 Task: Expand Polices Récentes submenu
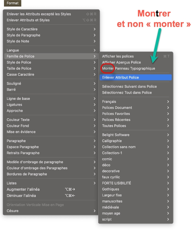[x=136, y=120]
